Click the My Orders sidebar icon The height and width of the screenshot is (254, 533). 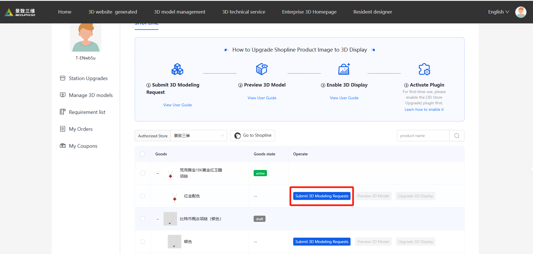(x=63, y=129)
